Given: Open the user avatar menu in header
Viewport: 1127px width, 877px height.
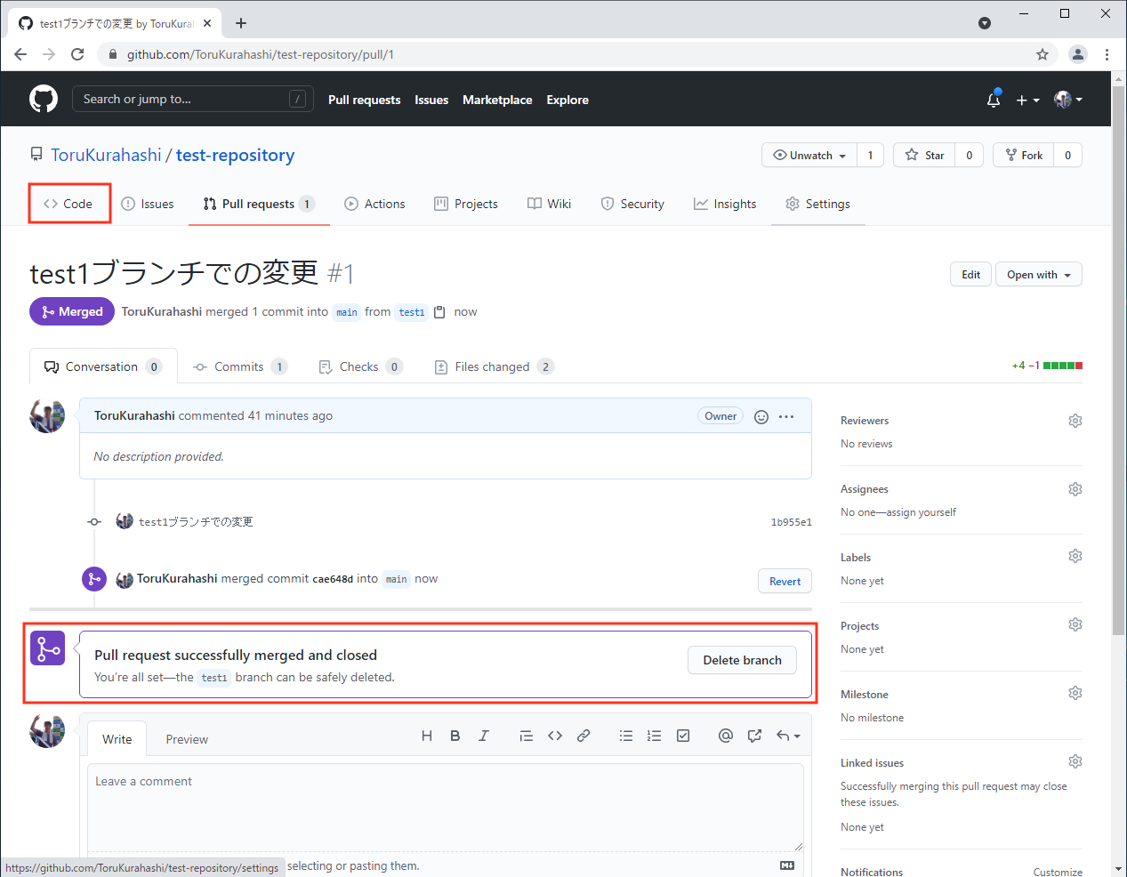Looking at the screenshot, I should point(1067,100).
